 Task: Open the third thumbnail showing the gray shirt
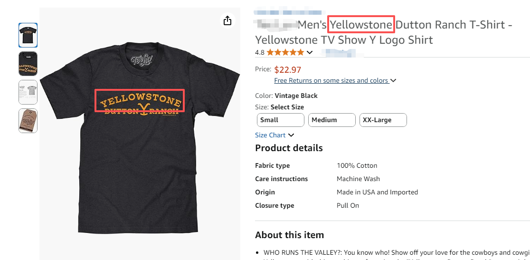click(28, 92)
